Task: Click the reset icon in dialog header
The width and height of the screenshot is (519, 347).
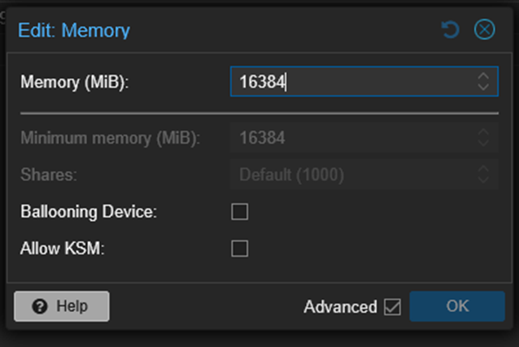Action: pyautogui.click(x=450, y=30)
